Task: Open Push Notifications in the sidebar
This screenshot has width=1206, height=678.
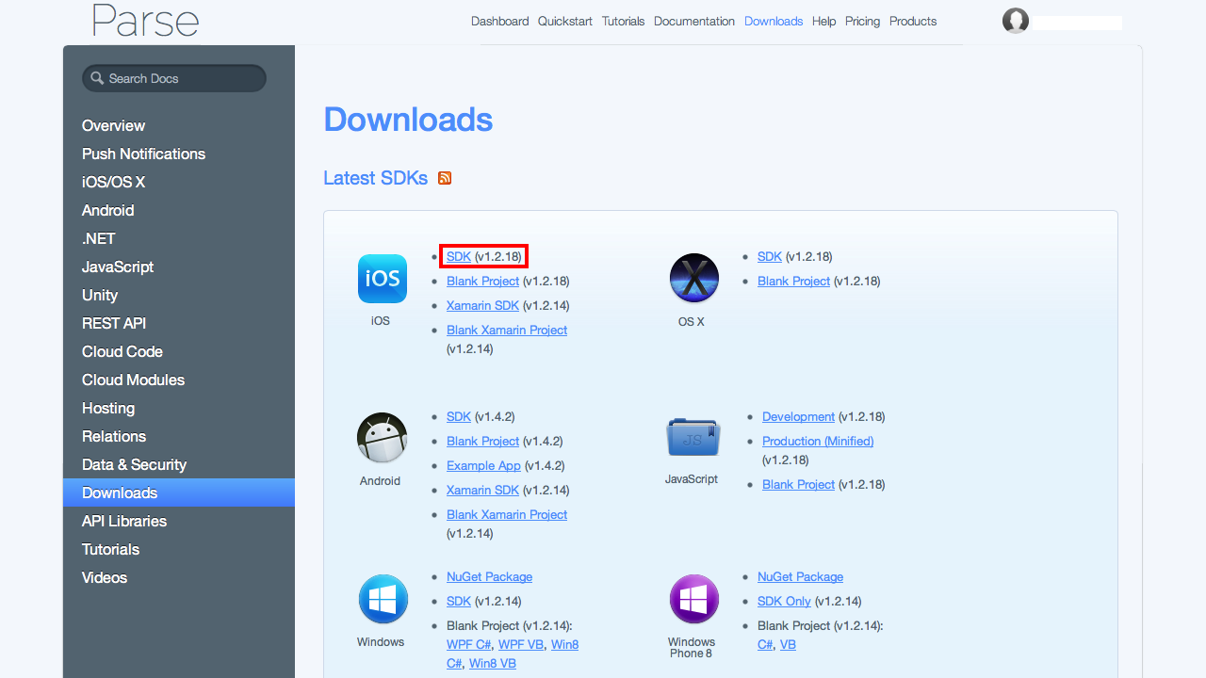Action: 143,153
